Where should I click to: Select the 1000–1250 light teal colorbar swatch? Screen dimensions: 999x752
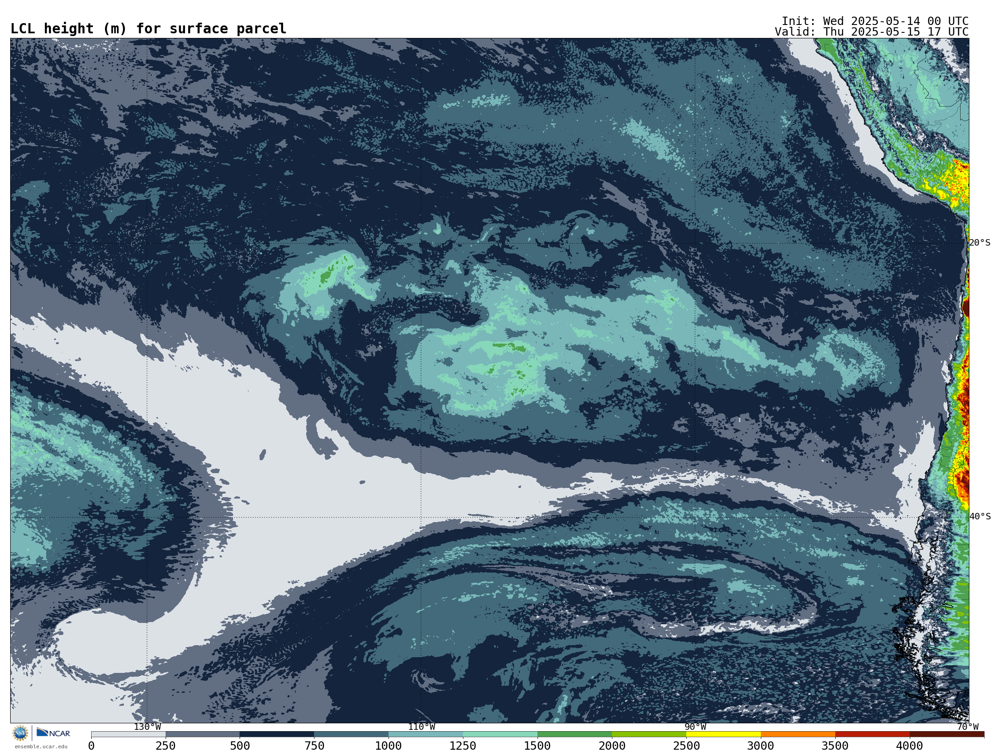pos(426,734)
